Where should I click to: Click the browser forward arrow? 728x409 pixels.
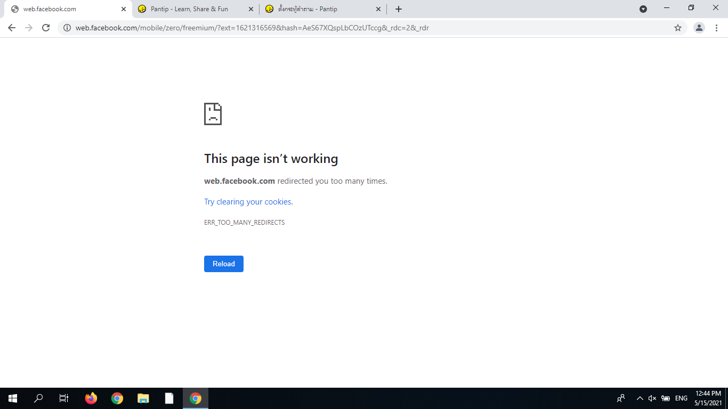29,28
